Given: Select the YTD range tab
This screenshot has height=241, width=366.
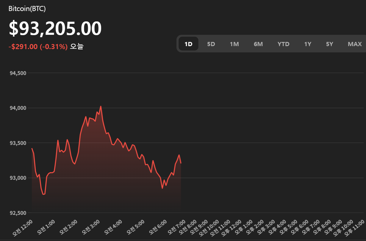Looking at the screenshot, I should click(283, 44).
